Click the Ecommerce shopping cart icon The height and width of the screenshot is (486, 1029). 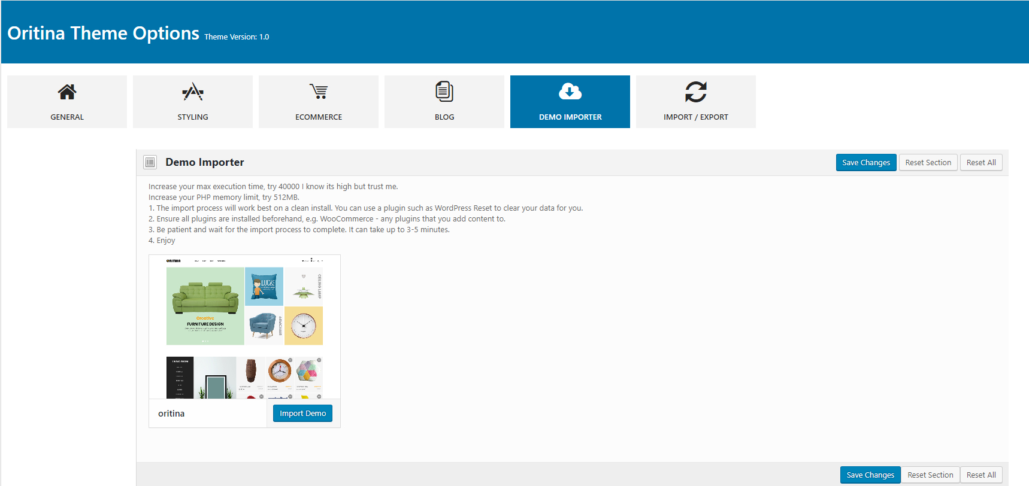coord(319,92)
